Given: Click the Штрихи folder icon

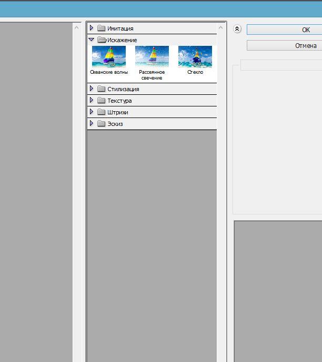Looking at the screenshot, I should pyautogui.click(x=101, y=112).
